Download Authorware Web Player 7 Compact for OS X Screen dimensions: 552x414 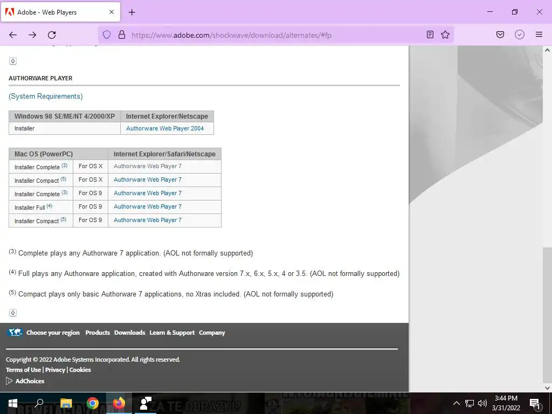pos(148,180)
